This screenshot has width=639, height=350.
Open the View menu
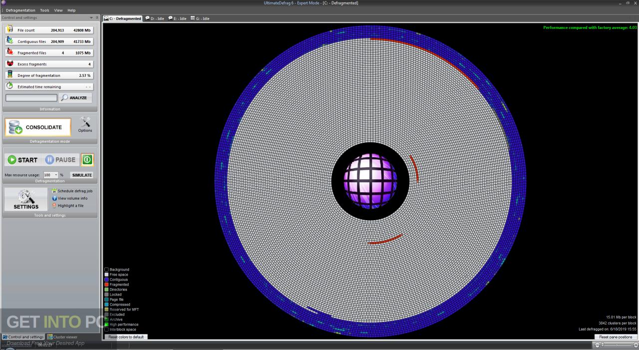58,10
